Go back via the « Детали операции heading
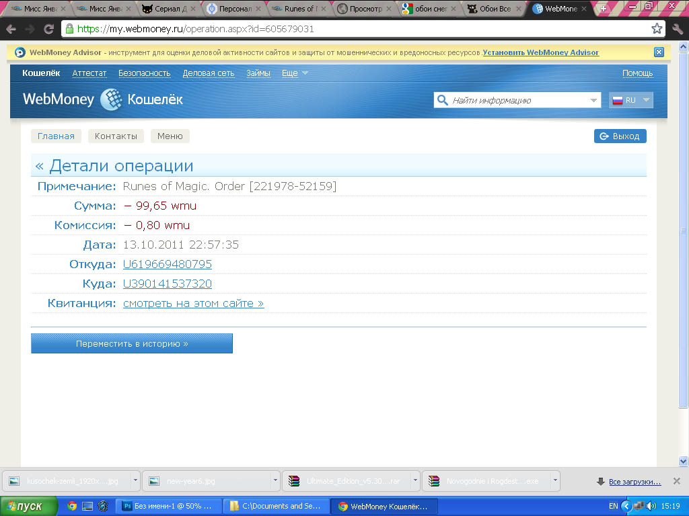The width and height of the screenshot is (689, 516). click(114, 166)
